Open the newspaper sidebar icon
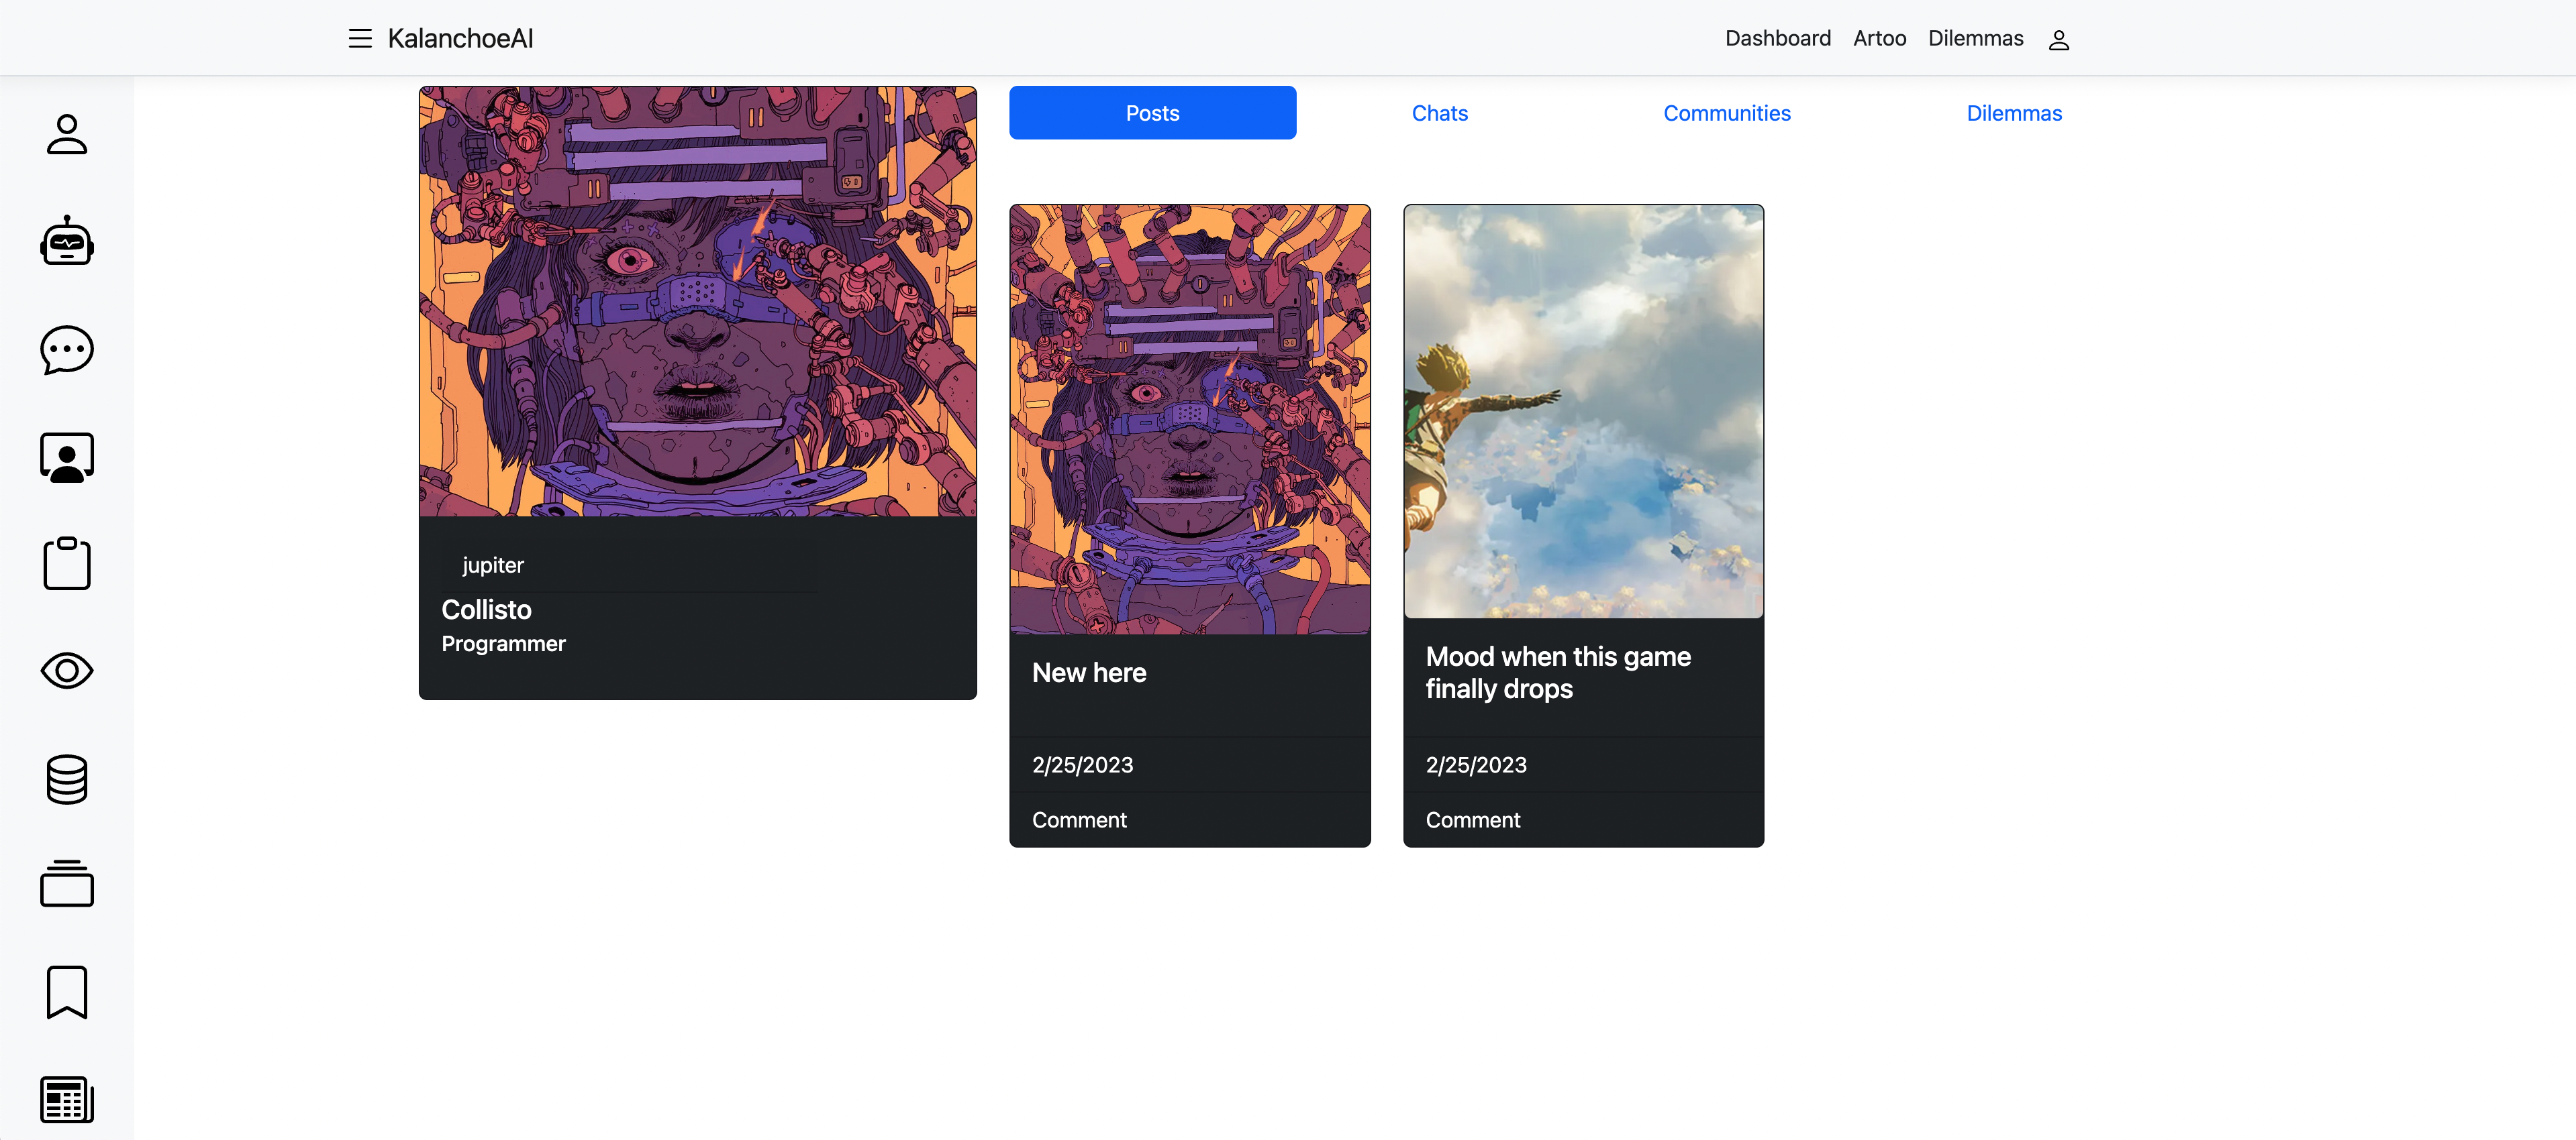The height and width of the screenshot is (1140, 2576). (67, 1099)
